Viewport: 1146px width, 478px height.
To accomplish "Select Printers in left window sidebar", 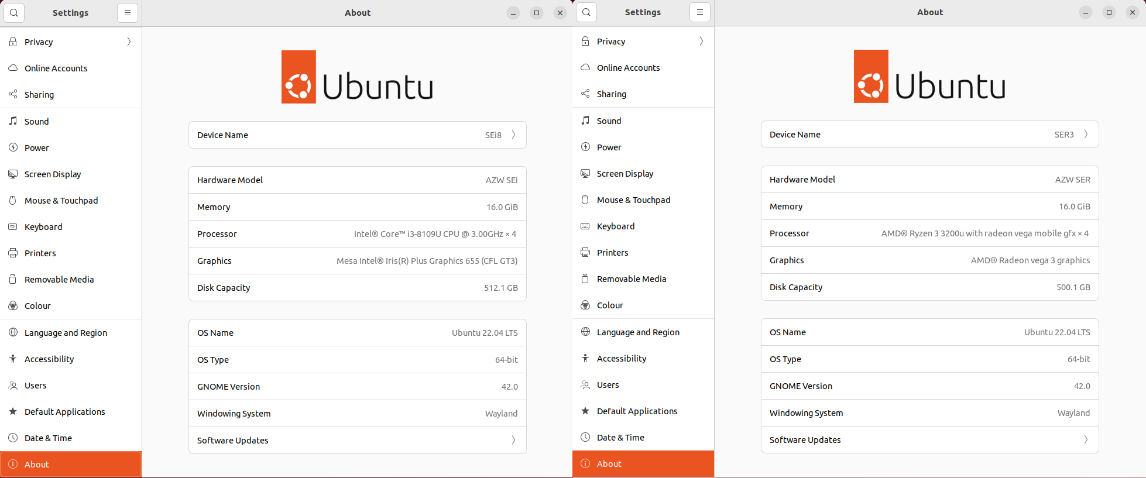I will tap(71, 253).
